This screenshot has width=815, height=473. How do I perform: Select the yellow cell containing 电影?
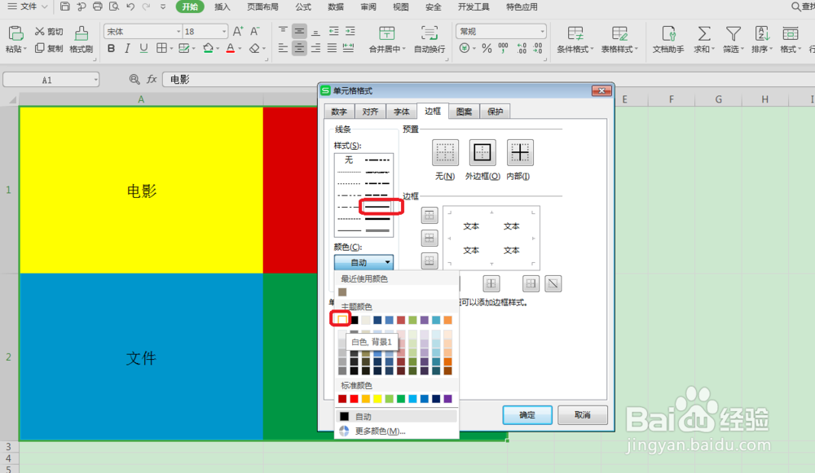(x=141, y=190)
